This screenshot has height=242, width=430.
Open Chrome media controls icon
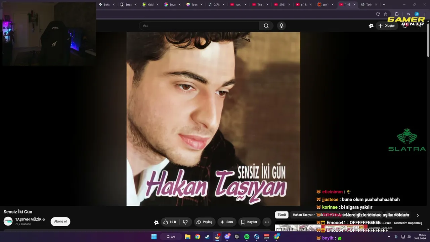coord(408,14)
